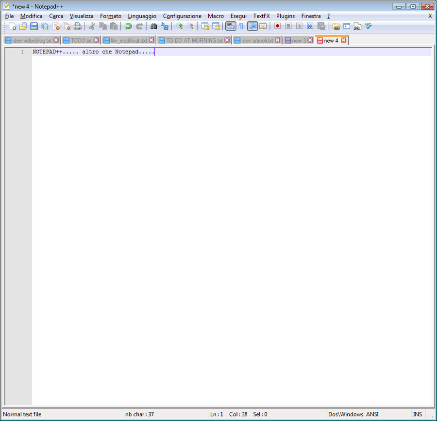Click the save recorded macro icon

click(321, 26)
